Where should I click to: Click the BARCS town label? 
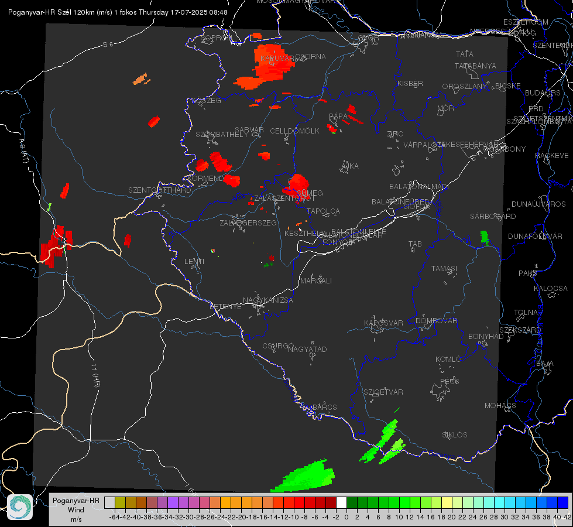324,408
